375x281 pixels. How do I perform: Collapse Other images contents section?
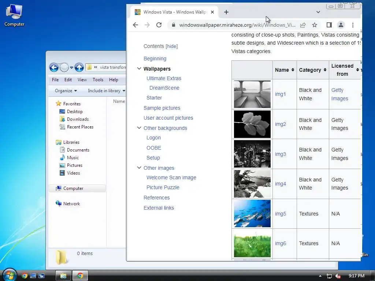pos(139,168)
